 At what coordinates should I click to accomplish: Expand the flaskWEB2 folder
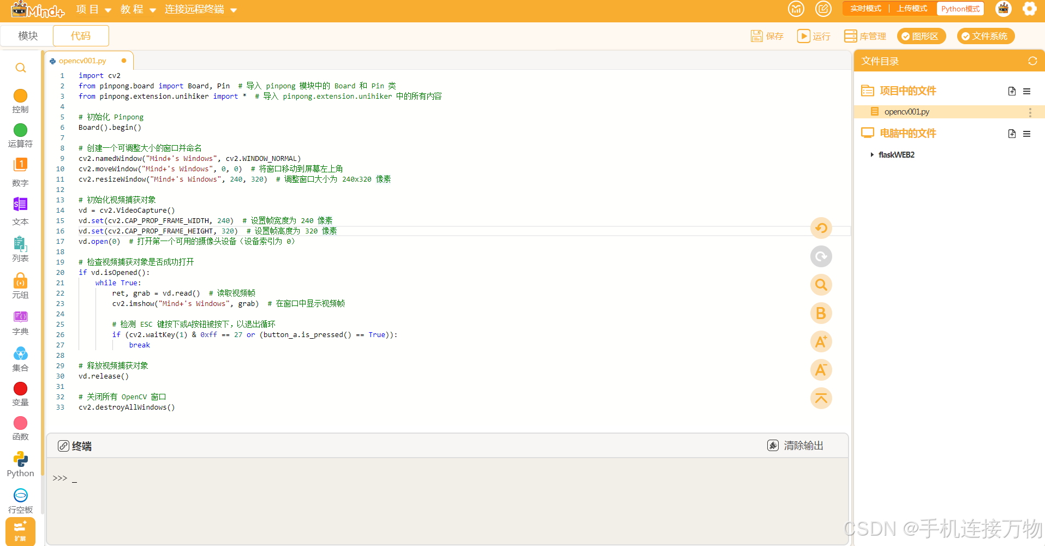871,155
